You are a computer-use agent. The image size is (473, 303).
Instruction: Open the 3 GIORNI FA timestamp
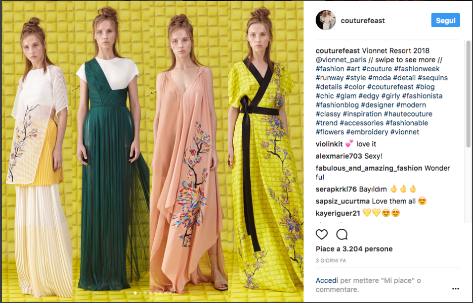[x=331, y=261]
